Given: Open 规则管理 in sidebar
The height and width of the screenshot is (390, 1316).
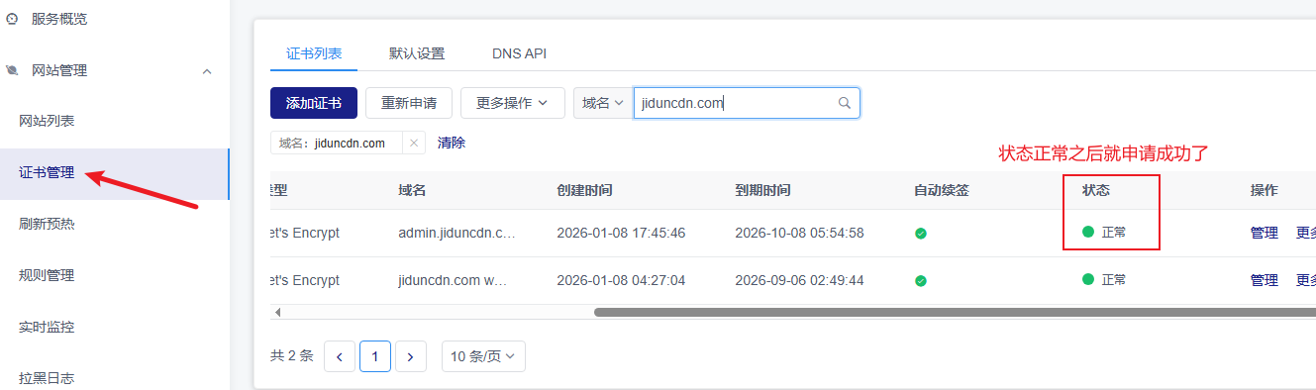Looking at the screenshot, I should click(x=47, y=275).
